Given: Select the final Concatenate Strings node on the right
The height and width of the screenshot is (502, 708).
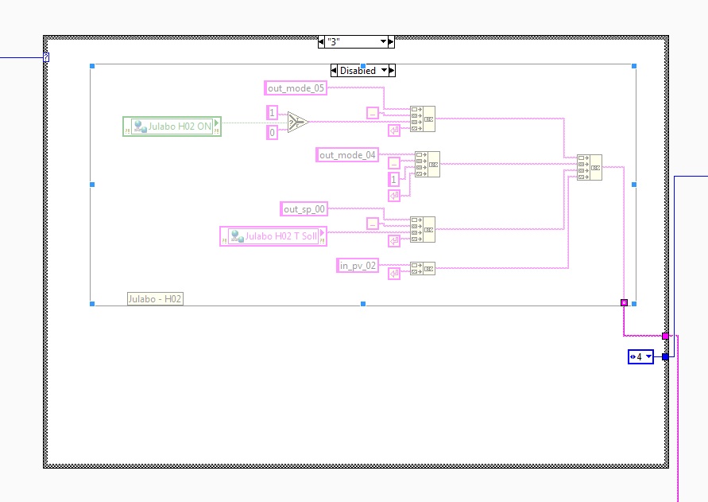Looking at the screenshot, I should coord(590,167).
